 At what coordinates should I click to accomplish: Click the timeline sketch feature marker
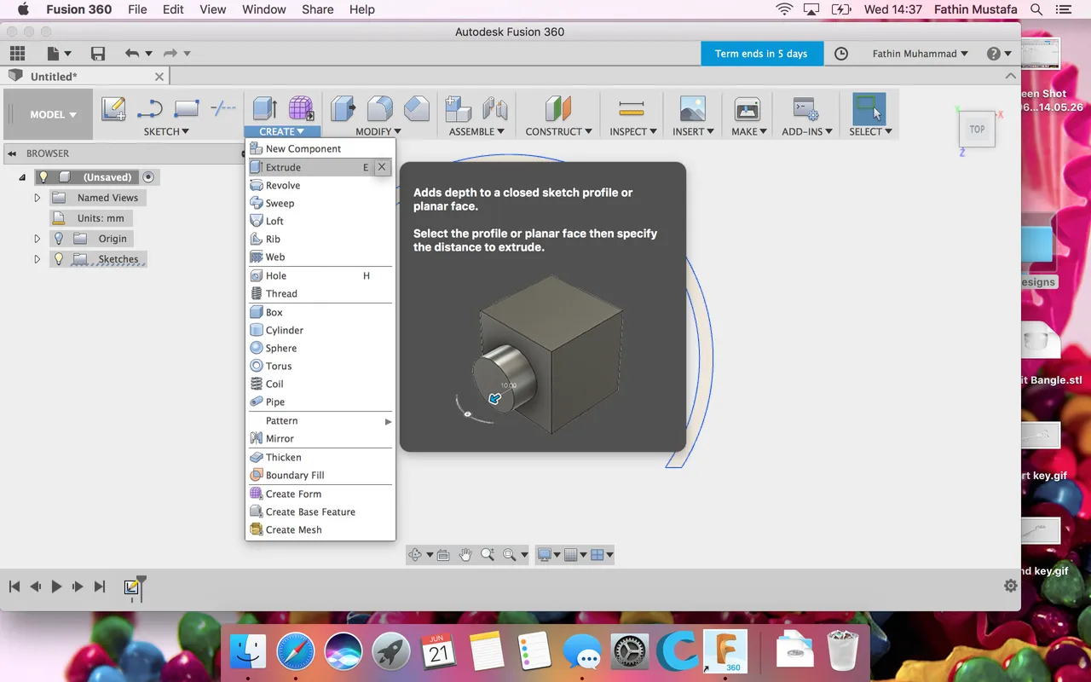tap(131, 587)
